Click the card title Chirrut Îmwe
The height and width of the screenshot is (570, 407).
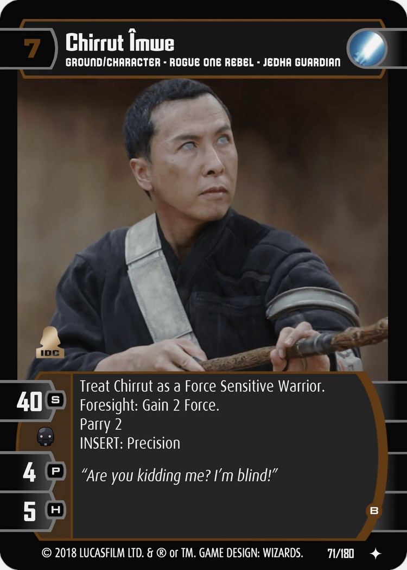coord(120,42)
